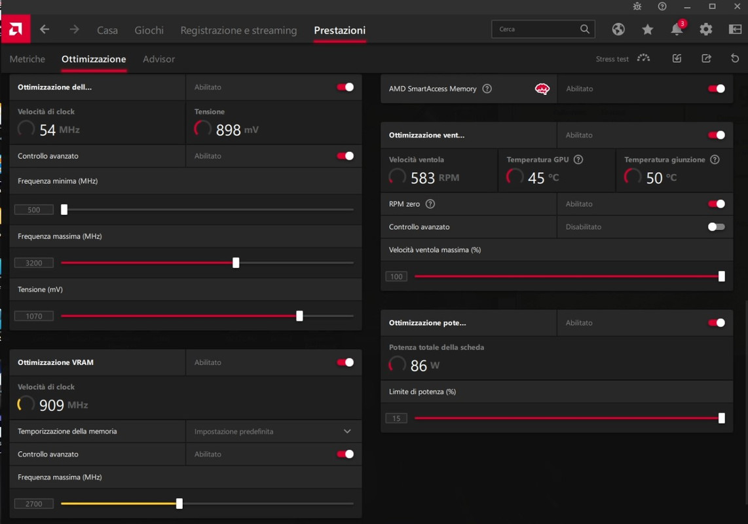Go to the Casa tab

point(107,30)
